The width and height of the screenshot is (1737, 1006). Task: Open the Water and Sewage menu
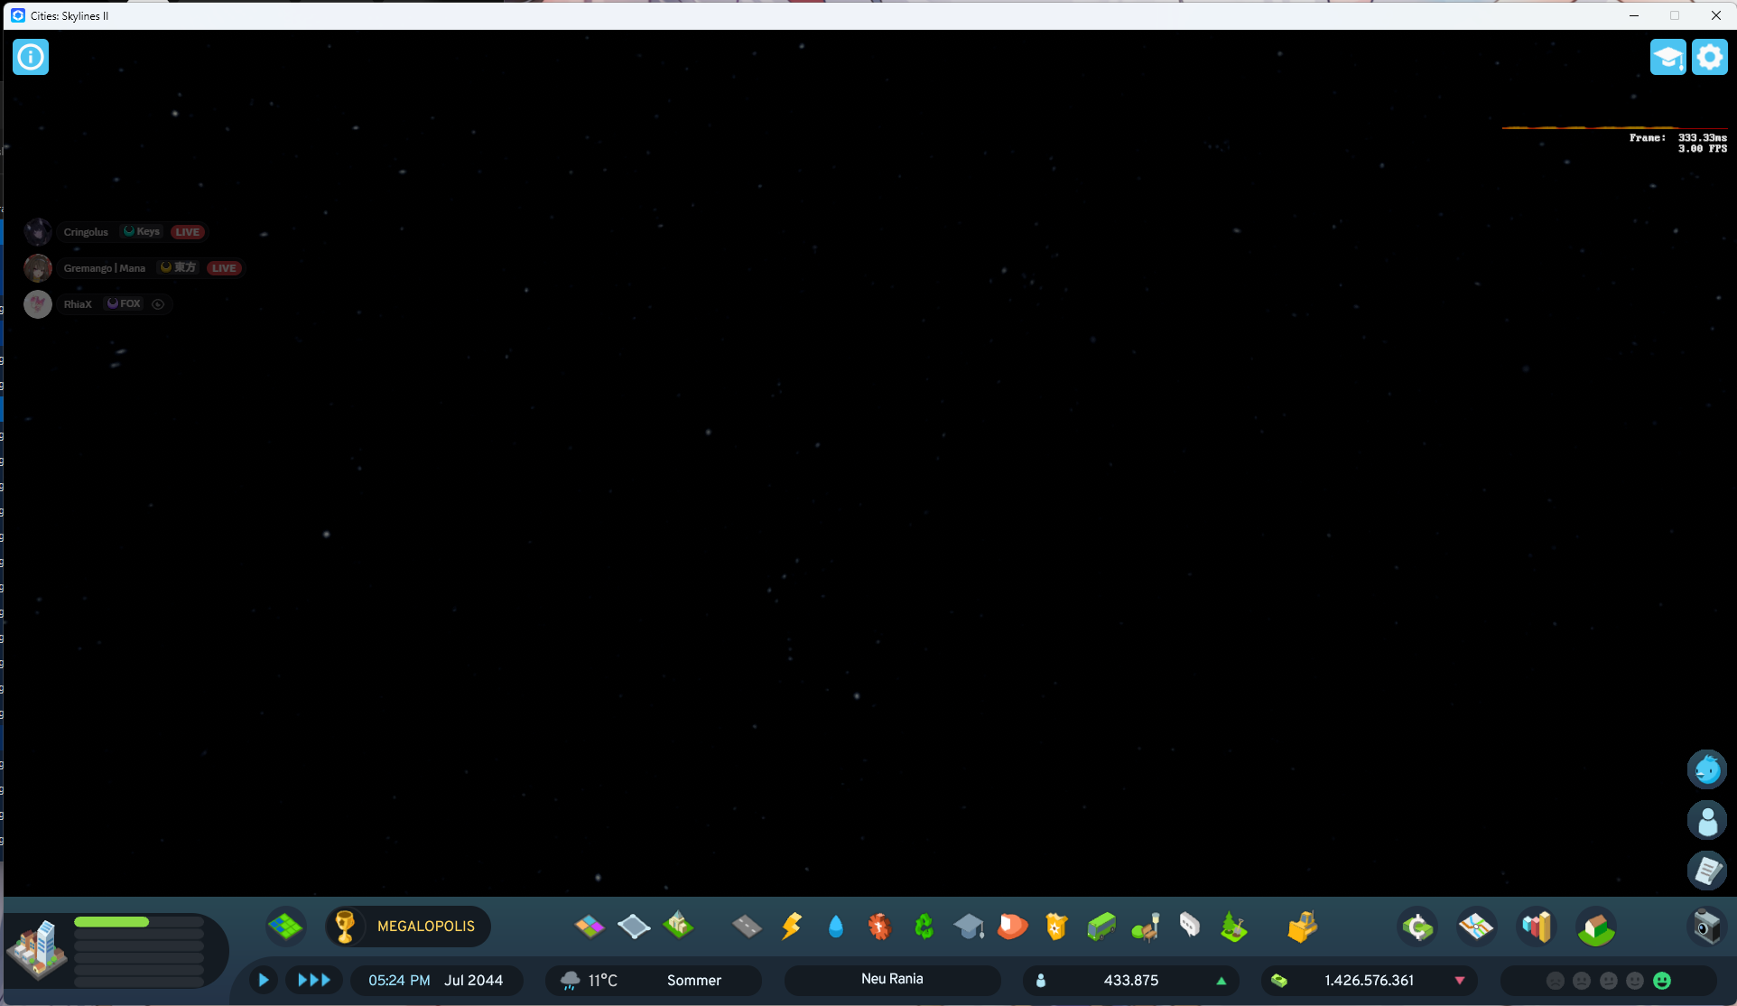(x=835, y=927)
